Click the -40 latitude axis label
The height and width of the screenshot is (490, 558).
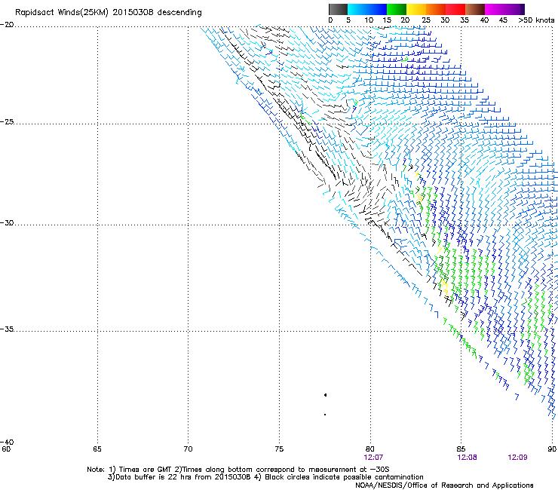(x=7, y=442)
